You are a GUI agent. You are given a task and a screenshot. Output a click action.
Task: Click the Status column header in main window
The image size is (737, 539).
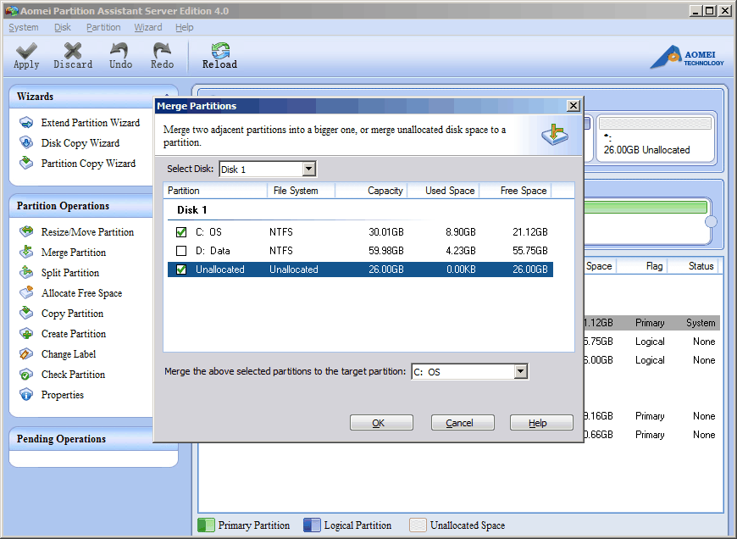[x=694, y=266]
